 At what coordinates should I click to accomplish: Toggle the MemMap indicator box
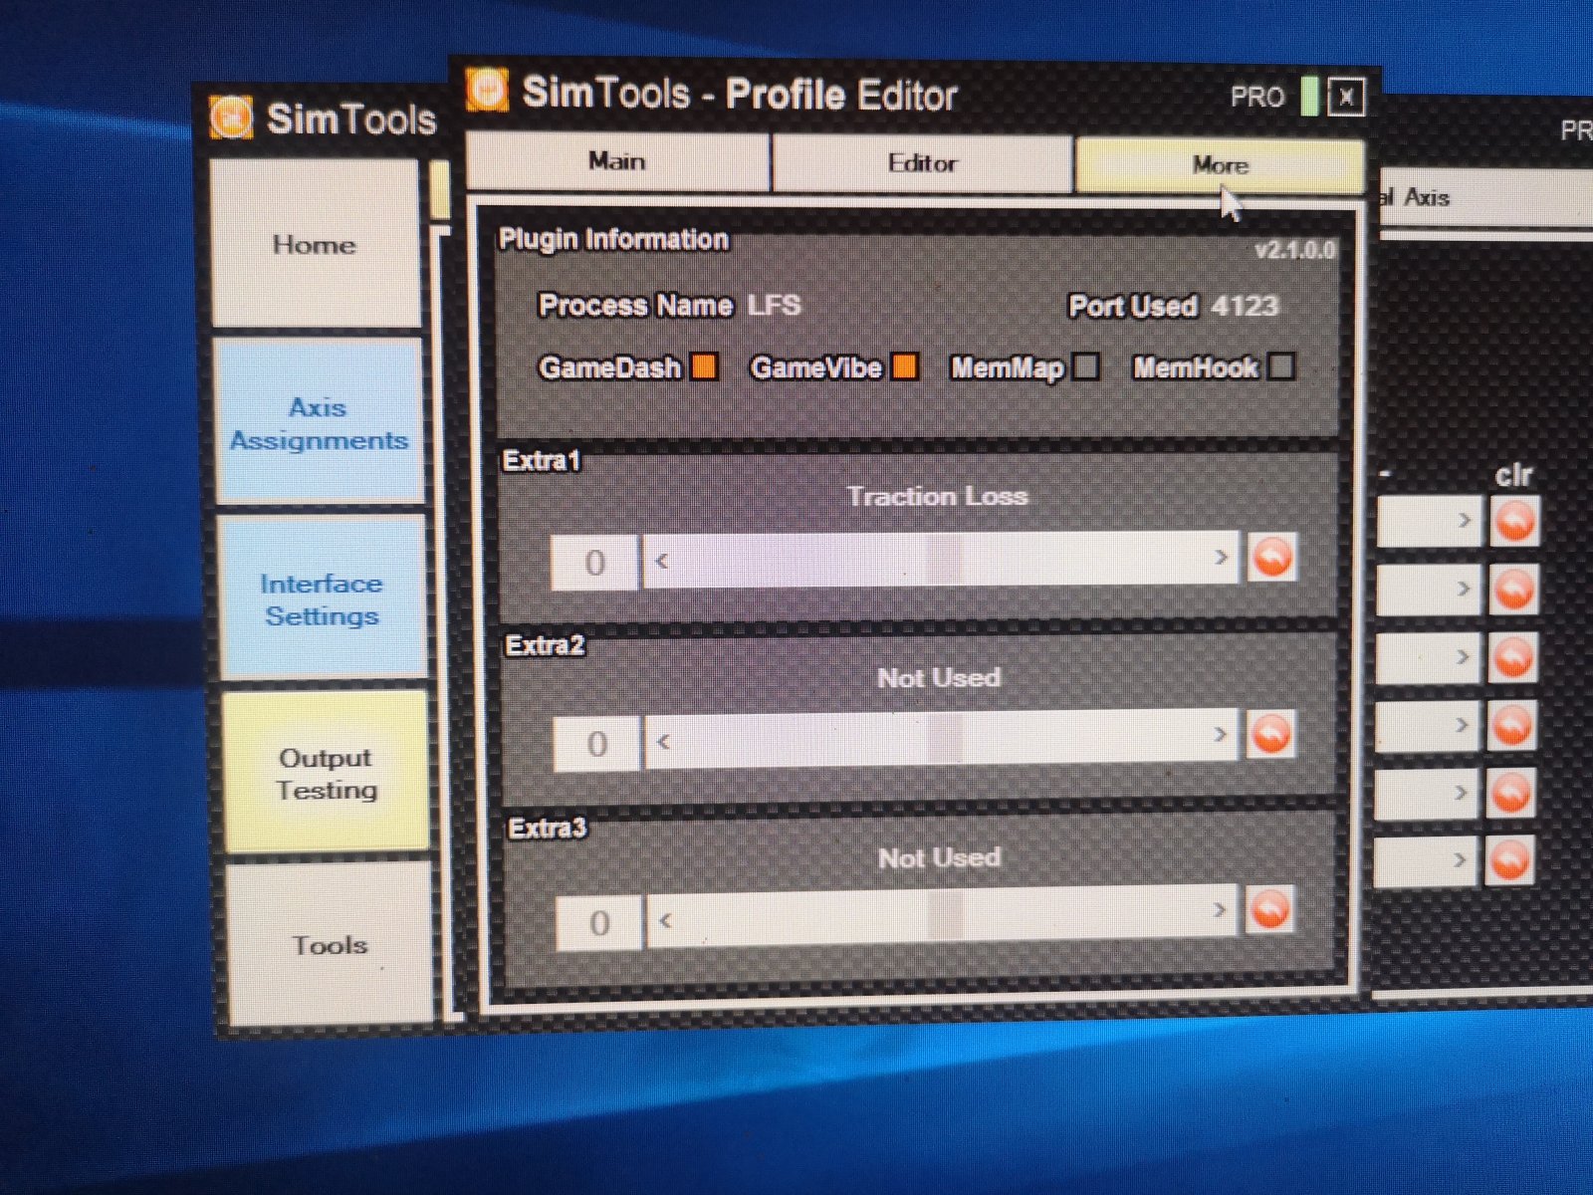click(1086, 366)
